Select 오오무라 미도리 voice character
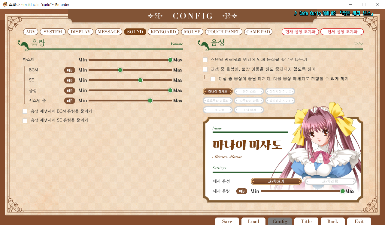The width and height of the screenshot is (385, 225). pyautogui.click(x=218, y=101)
